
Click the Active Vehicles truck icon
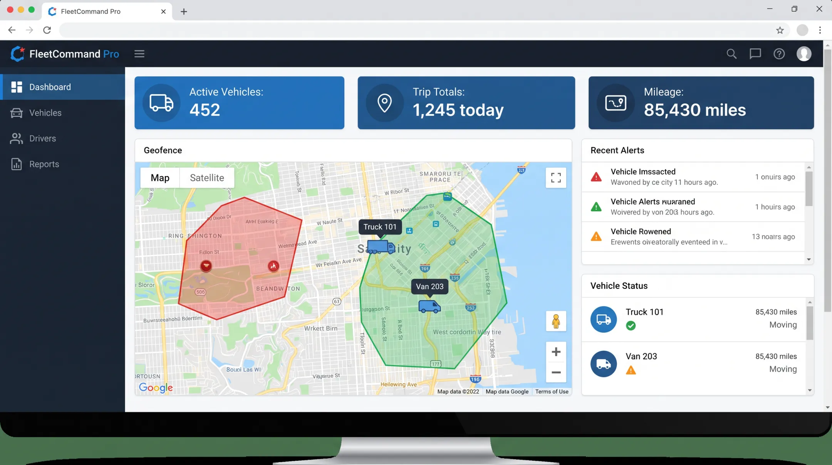click(161, 103)
